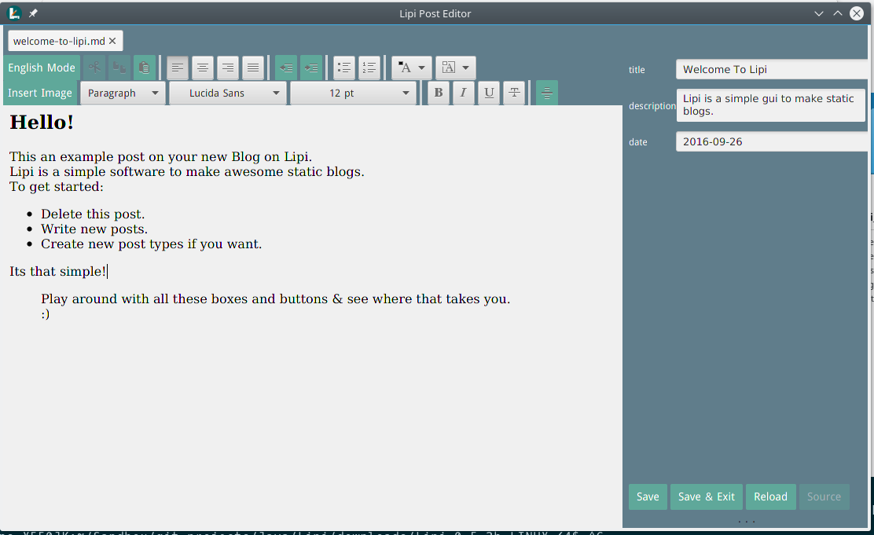Click the ':)' smiley line in editor
874x535 pixels.
coord(45,314)
